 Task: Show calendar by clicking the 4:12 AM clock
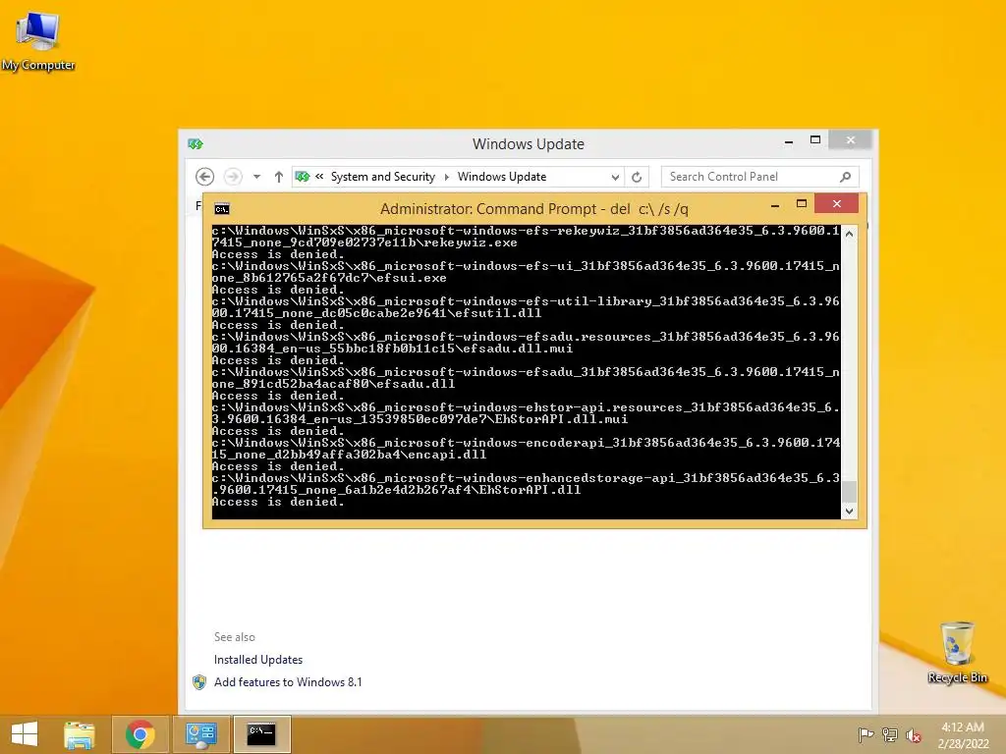tap(963, 734)
